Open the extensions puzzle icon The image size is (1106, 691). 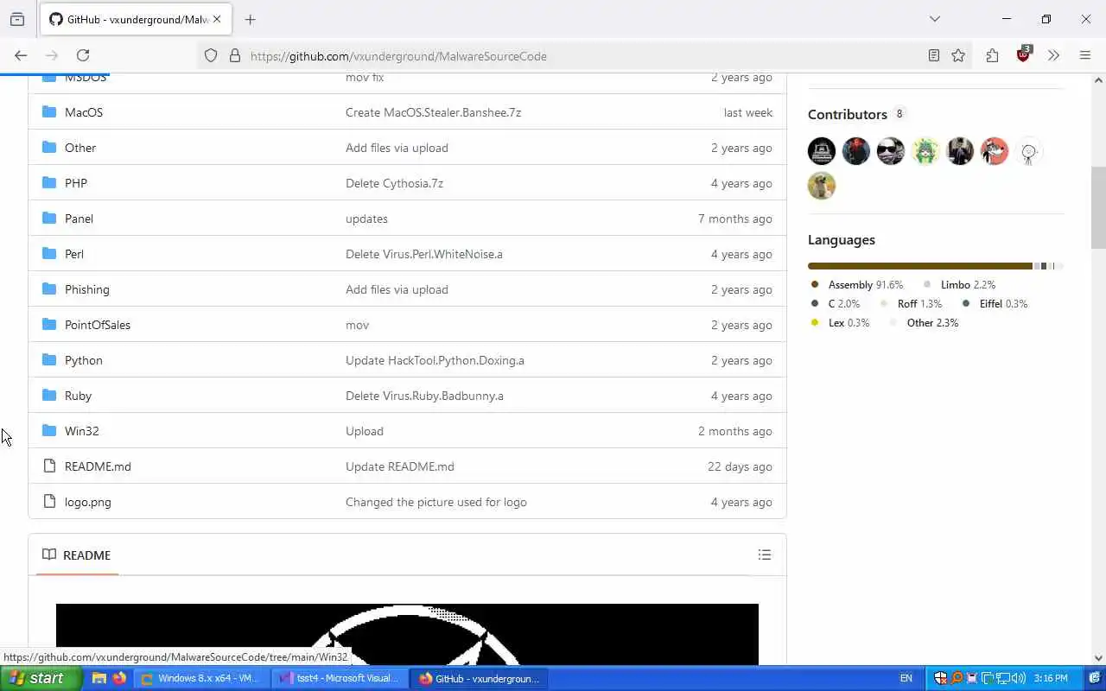[992, 55]
